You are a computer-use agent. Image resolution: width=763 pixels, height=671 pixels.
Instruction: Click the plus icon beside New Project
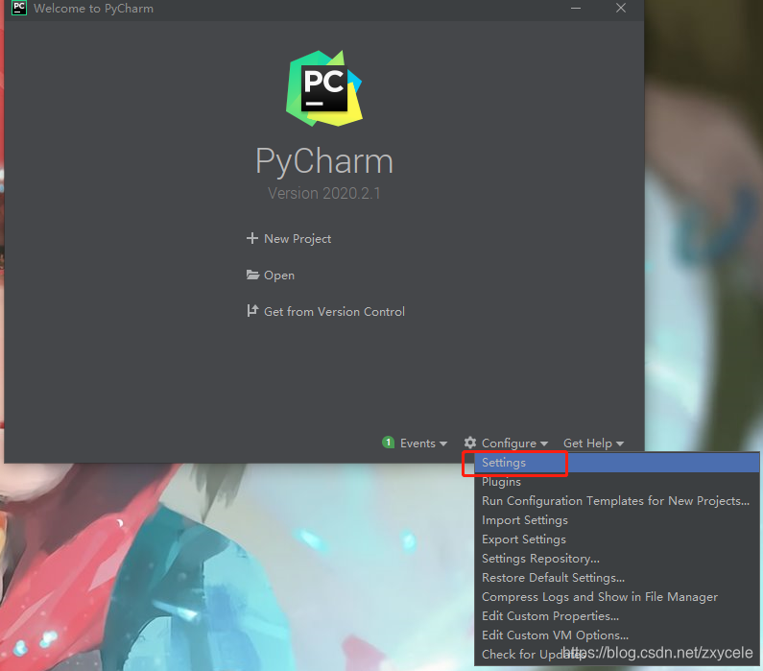pos(252,238)
